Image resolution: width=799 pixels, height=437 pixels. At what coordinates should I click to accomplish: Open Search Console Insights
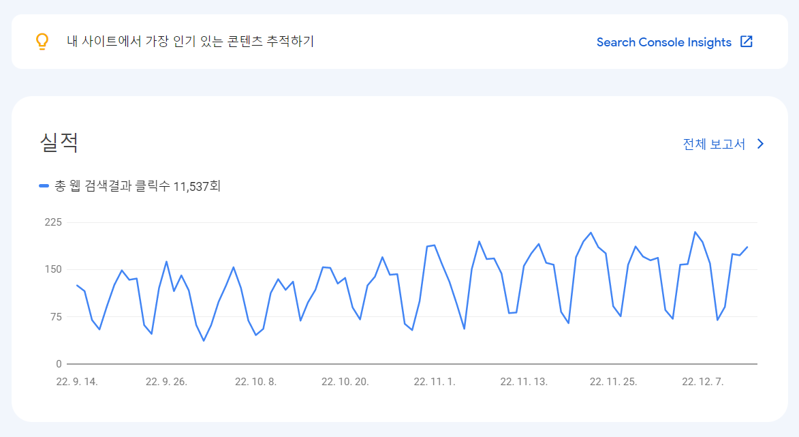click(664, 42)
